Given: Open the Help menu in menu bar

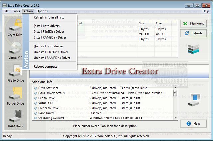Looking at the screenshot, I should 206,11.
